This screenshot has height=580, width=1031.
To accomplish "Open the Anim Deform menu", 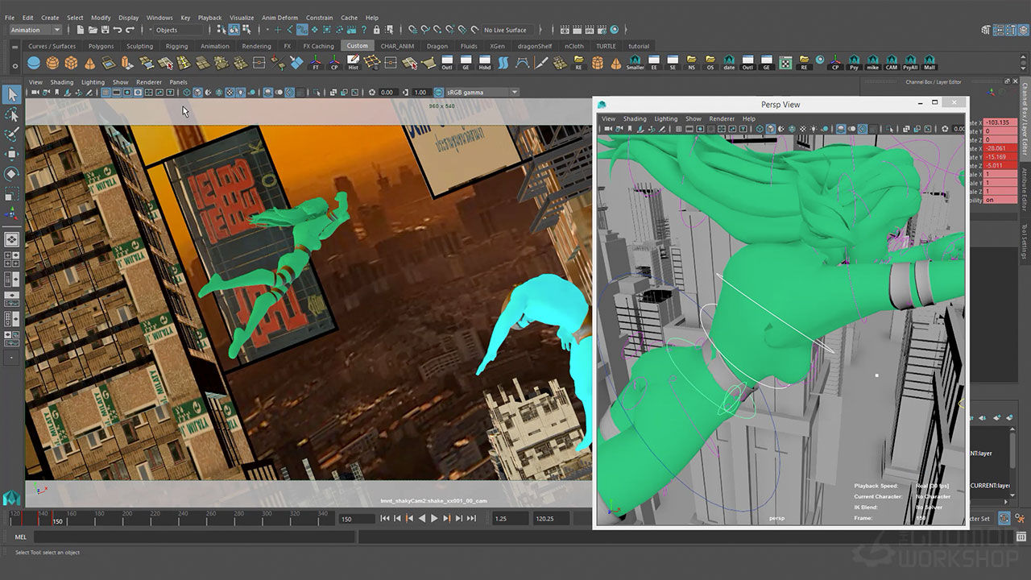I will point(279,18).
